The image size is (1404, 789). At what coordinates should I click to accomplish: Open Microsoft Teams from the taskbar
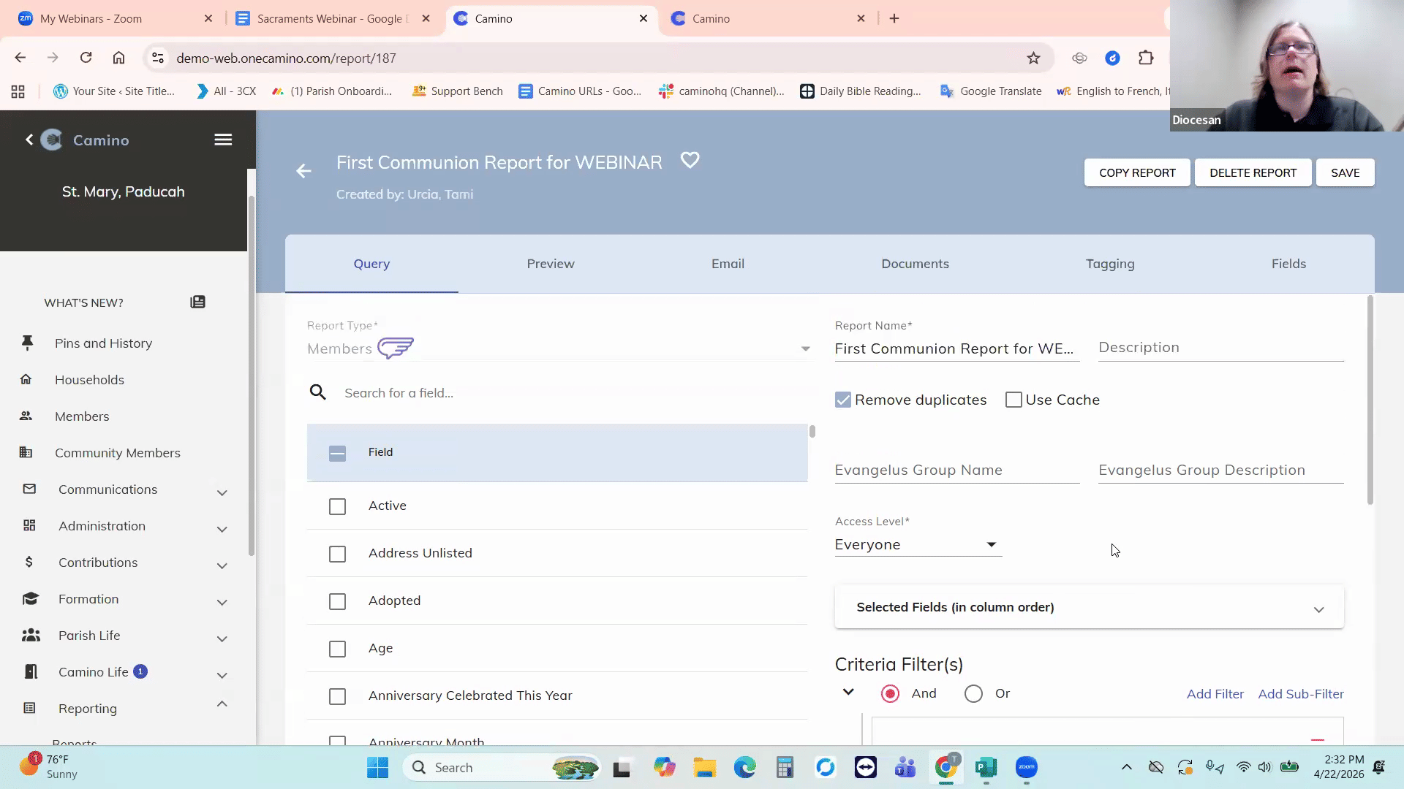[x=905, y=767]
